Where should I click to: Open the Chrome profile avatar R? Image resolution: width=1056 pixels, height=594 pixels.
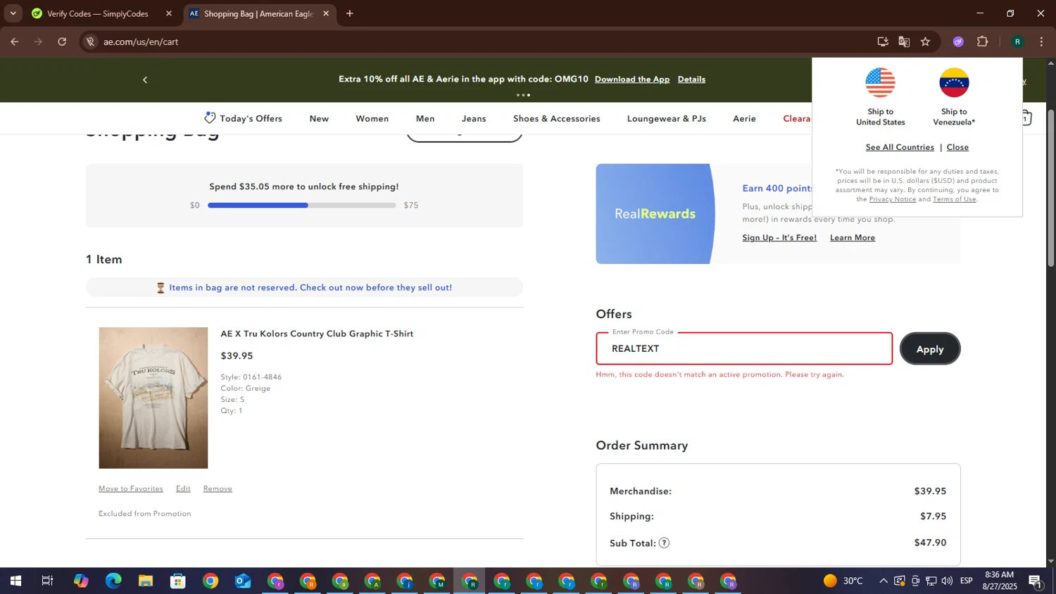point(1017,42)
